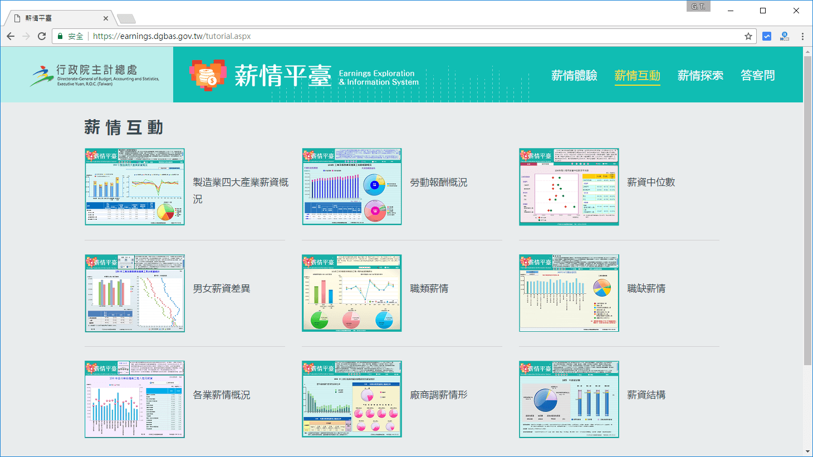The height and width of the screenshot is (457, 813).
Task: Bookmark this page with star icon
Action: (748, 36)
